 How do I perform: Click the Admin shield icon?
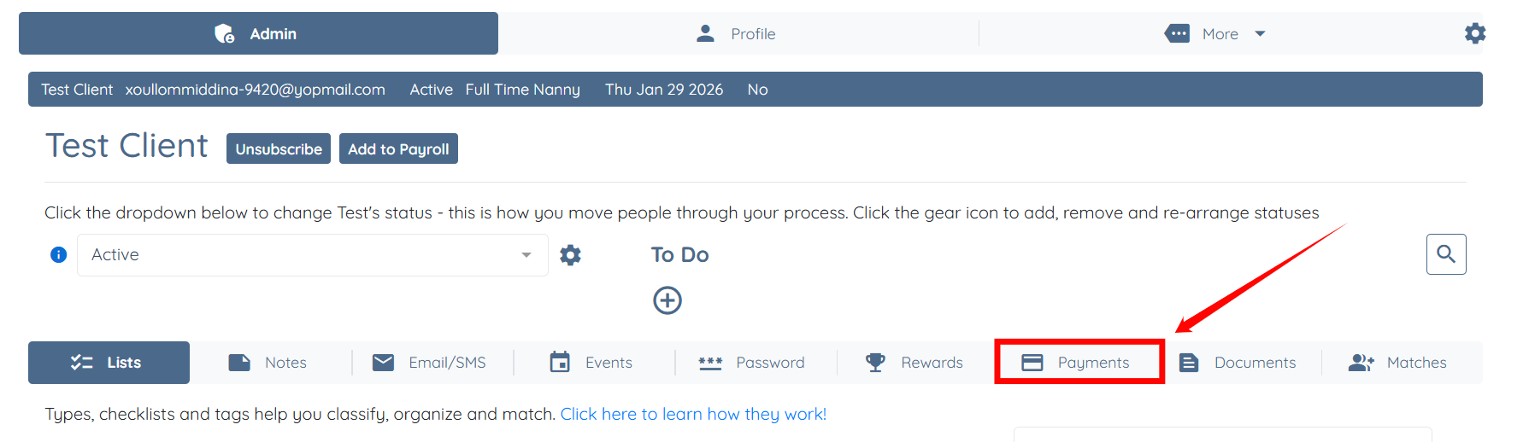pyautogui.click(x=224, y=33)
